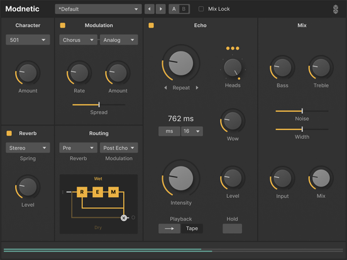Toggle the Hold button

(232, 229)
